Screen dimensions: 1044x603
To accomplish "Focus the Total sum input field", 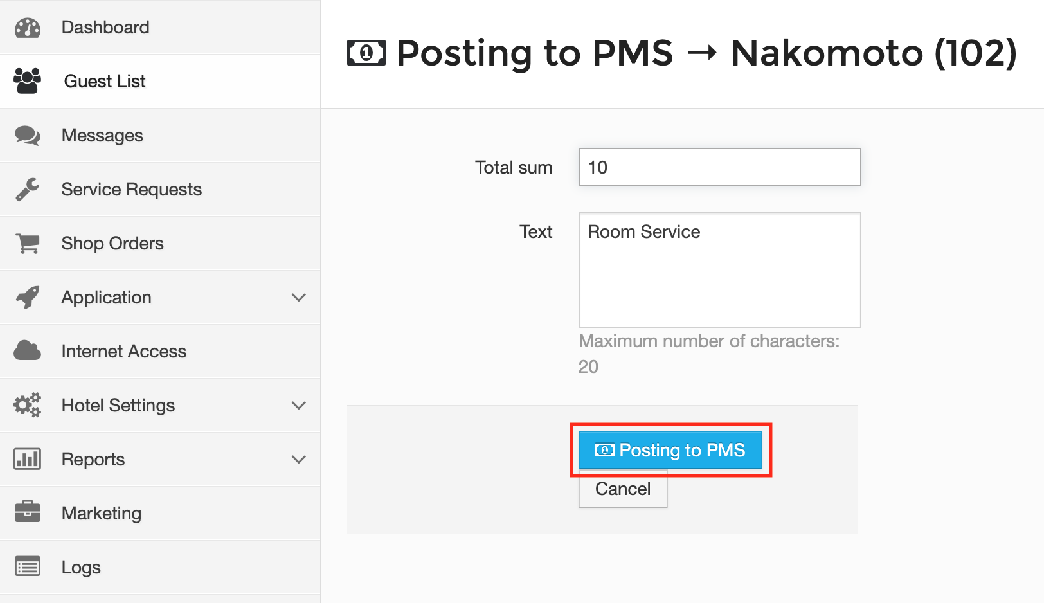I will [719, 167].
